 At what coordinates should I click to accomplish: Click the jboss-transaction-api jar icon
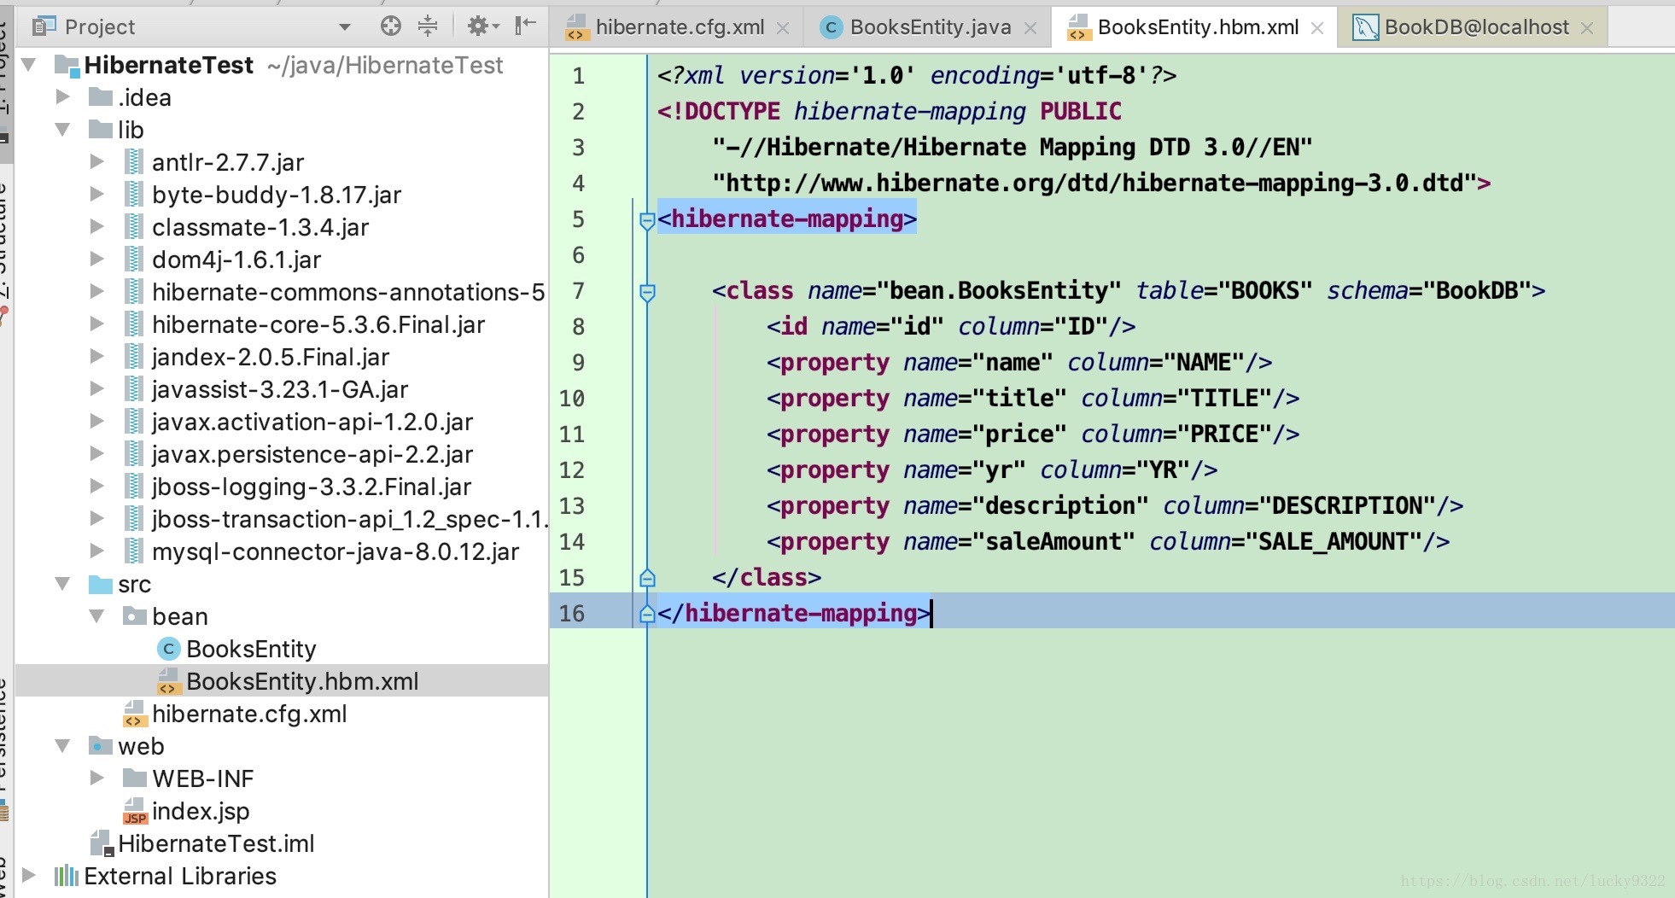tap(134, 519)
